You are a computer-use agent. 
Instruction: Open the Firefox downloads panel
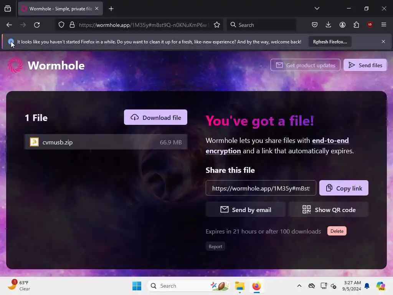click(329, 25)
